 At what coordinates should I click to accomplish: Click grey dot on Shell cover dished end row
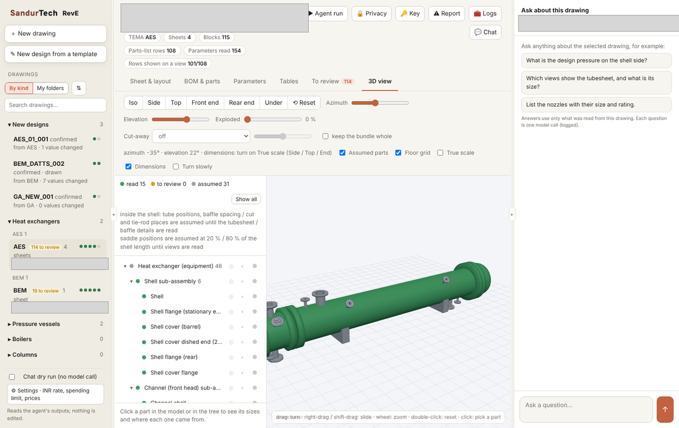(255, 342)
